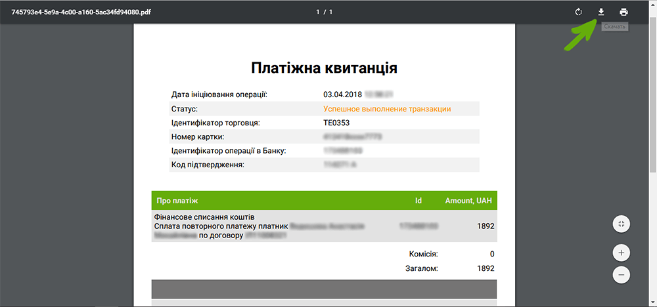This screenshot has width=657, height=307.
Task: Download the PDF receipt
Action: pos(601,12)
